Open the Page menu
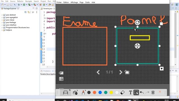The image size is (179, 101). tap(81, 2)
